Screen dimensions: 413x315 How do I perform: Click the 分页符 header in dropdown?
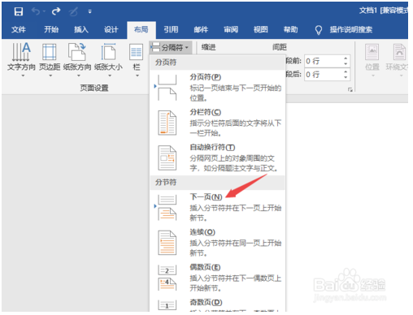coord(166,63)
